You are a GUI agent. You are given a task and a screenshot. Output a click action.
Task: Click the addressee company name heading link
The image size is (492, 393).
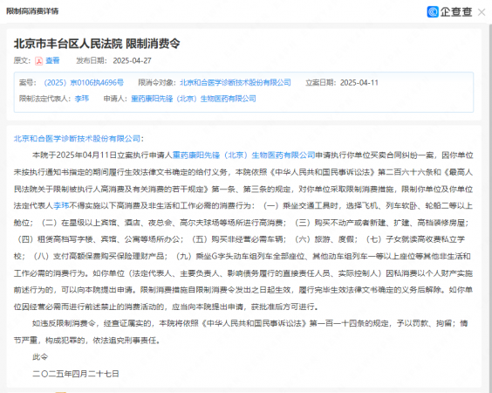tap(77, 139)
